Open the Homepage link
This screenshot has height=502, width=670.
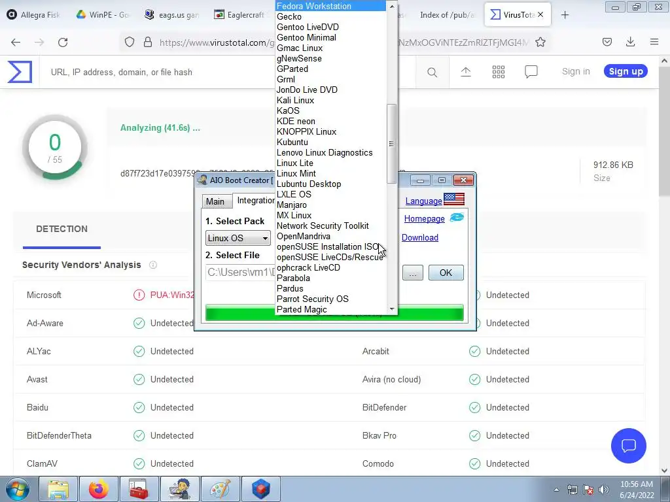click(424, 218)
